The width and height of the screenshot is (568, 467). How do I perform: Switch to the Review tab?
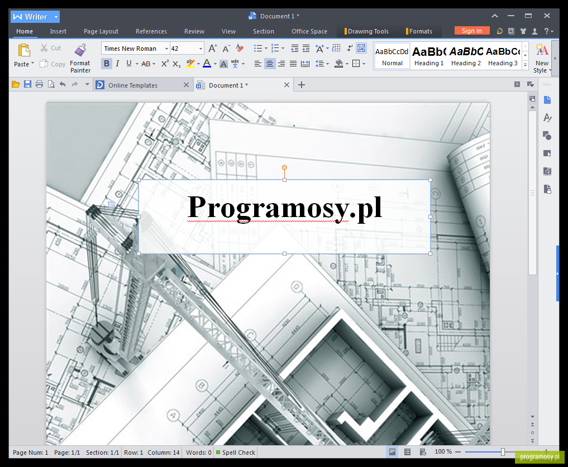pyautogui.click(x=194, y=31)
